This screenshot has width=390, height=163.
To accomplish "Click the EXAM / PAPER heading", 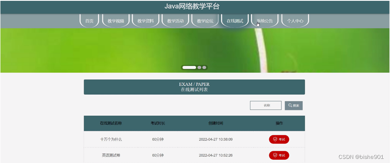I will point(194,84).
